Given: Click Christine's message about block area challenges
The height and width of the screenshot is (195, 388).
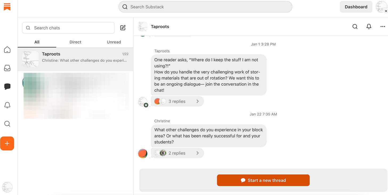Looking at the screenshot, I should 209,136.
